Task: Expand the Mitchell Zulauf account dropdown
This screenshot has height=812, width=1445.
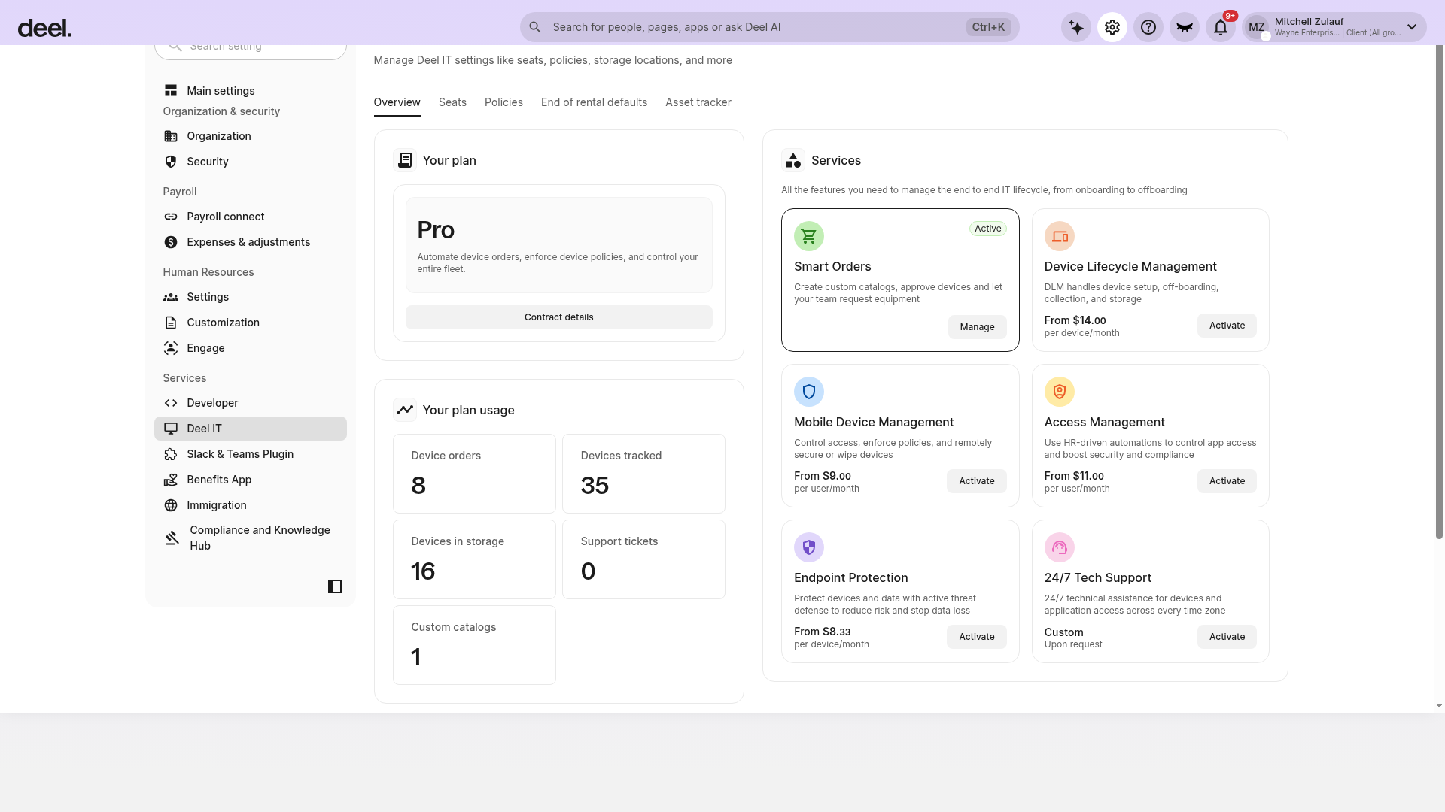Action: click(x=1412, y=27)
